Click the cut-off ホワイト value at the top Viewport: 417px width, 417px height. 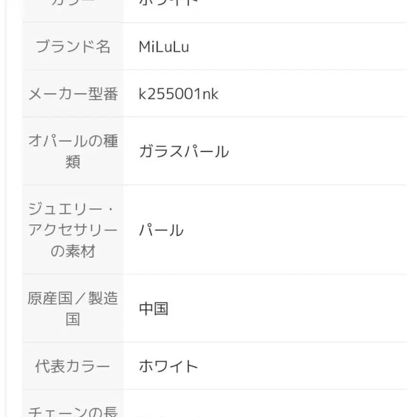pyautogui.click(x=168, y=3)
